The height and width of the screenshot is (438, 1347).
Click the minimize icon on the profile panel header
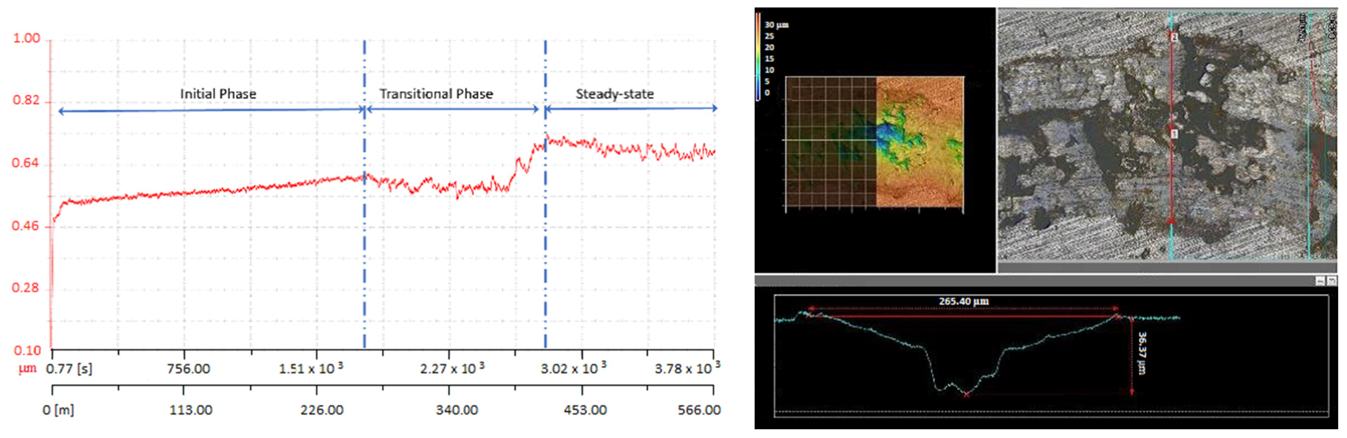(x=1320, y=281)
